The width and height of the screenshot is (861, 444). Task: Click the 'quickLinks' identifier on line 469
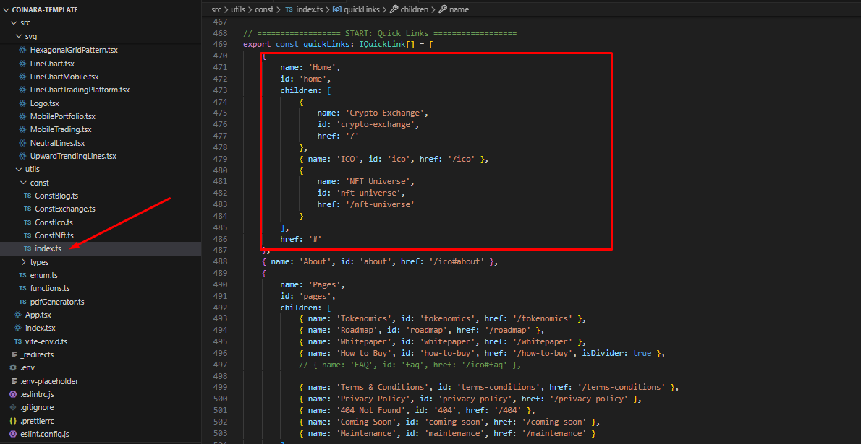(326, 44)
